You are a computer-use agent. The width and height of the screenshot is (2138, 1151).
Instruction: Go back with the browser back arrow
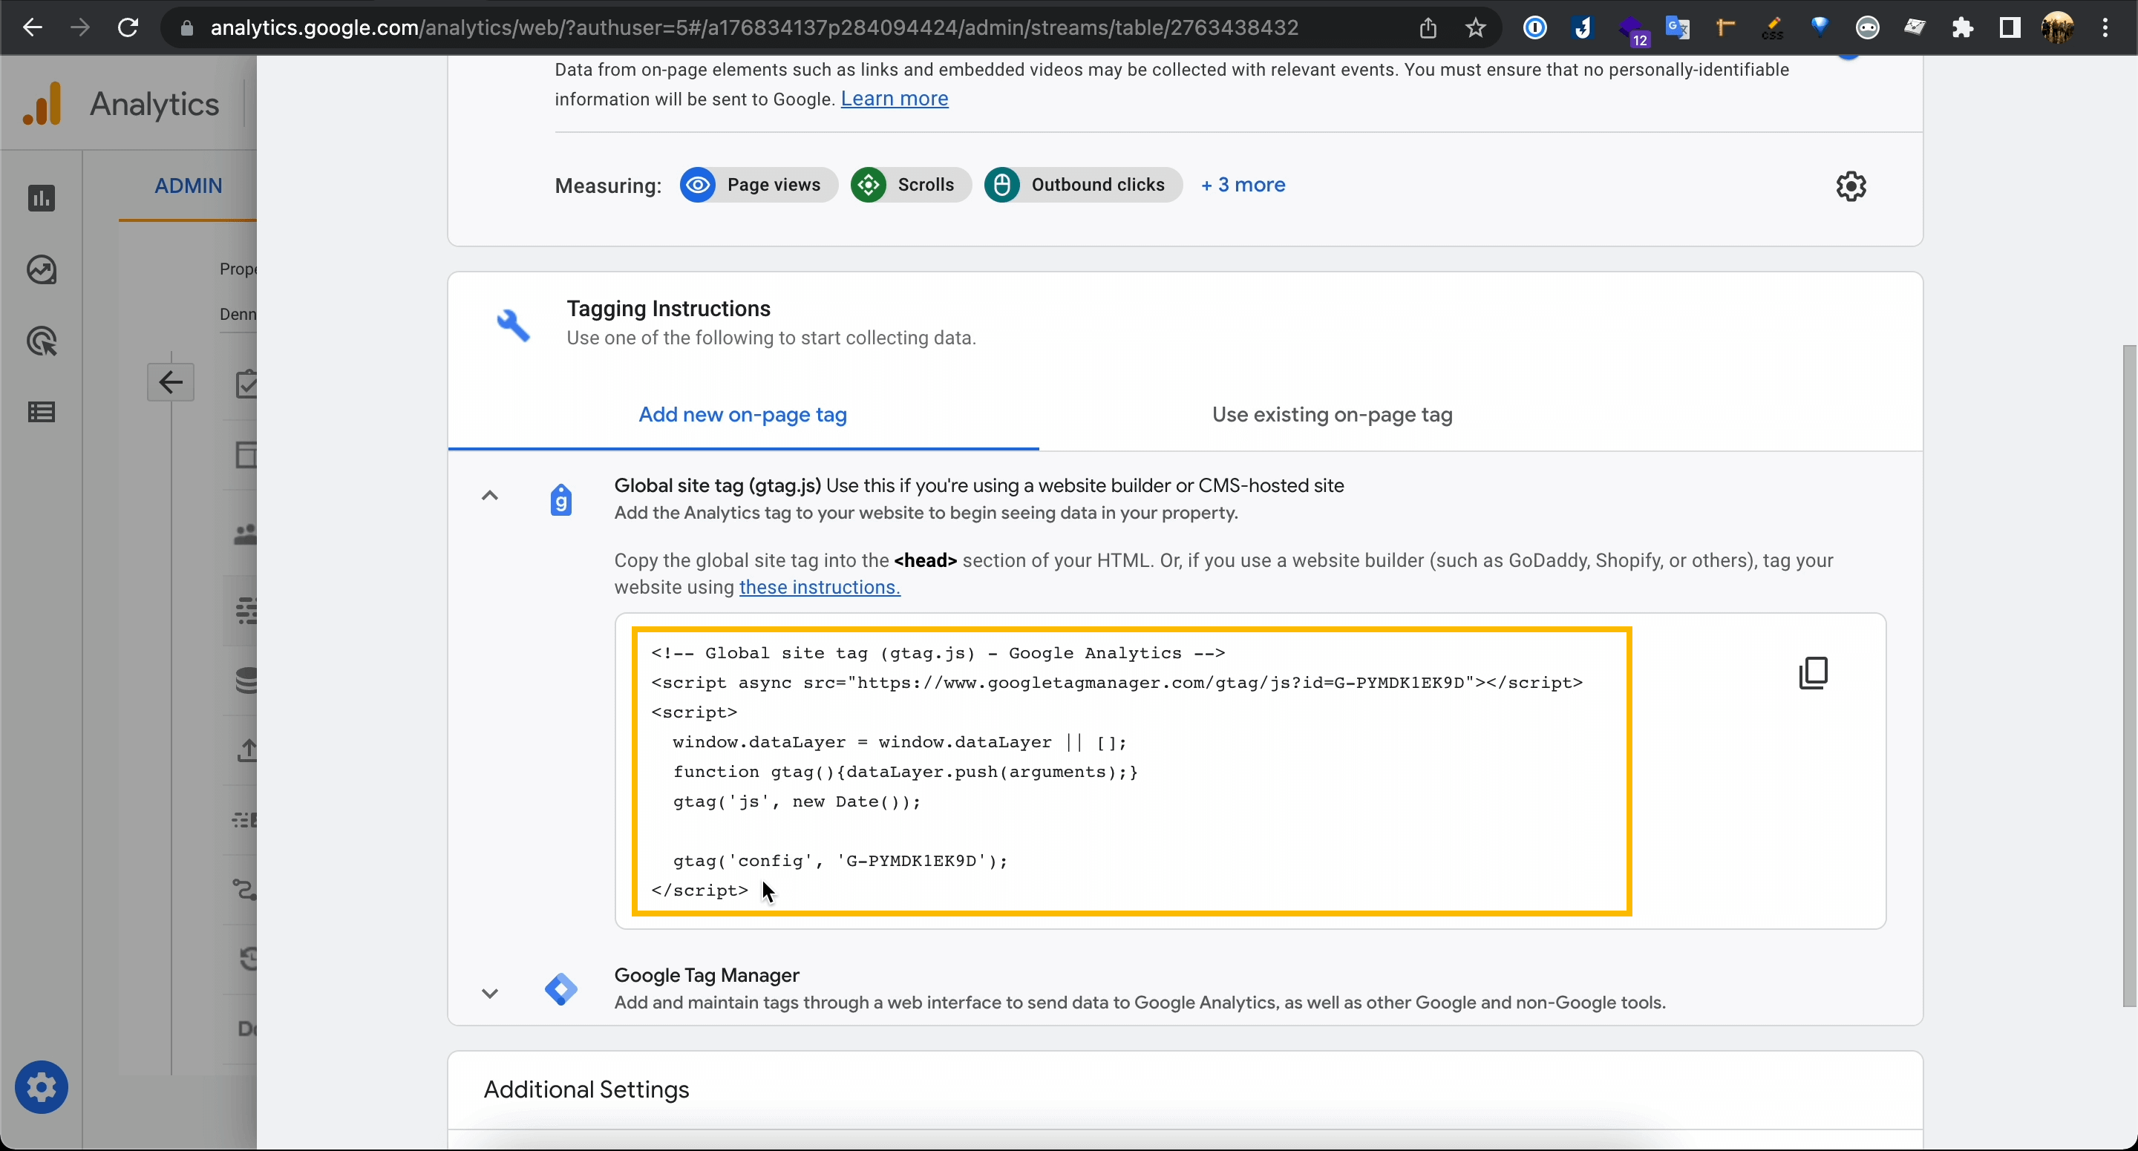(31, 27)
